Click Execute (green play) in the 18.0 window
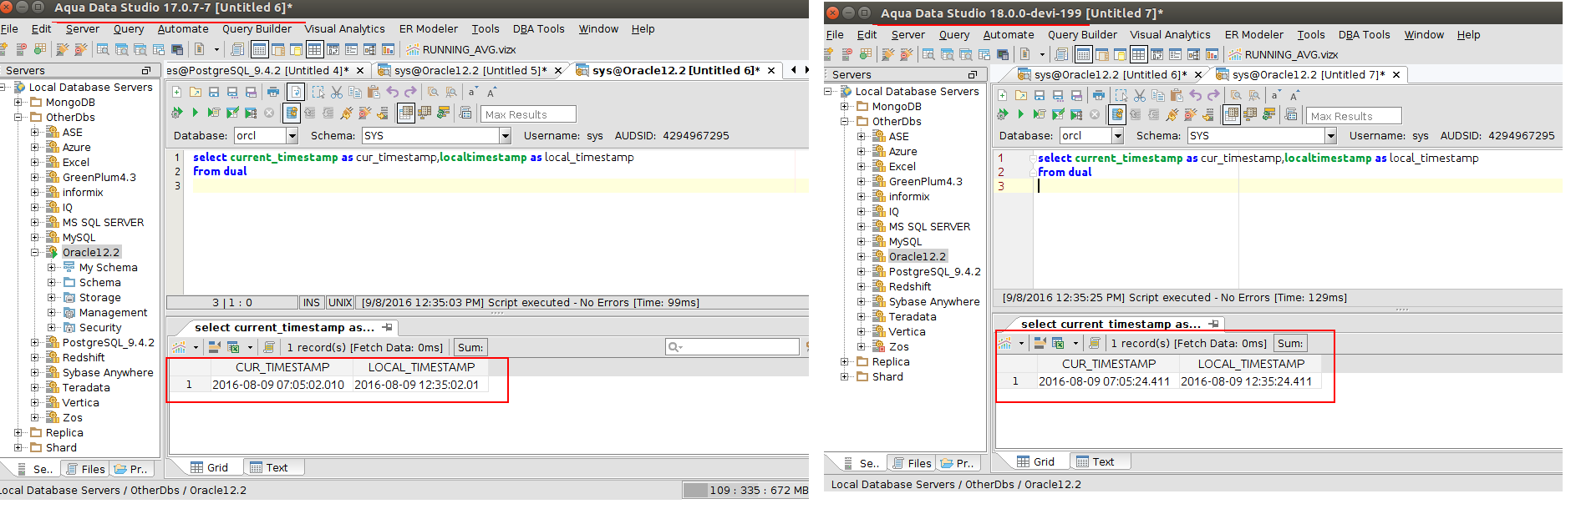The height and width of the screenshot is (514, 1581). pyautogui.click(x=1021, y=113)
